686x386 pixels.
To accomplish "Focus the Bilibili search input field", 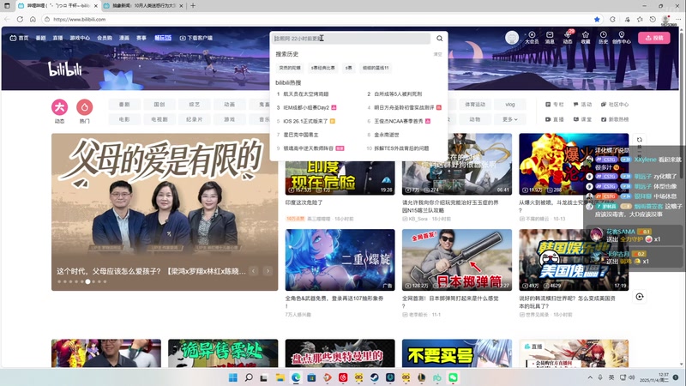I will pyautogui.click(x=351, y=39).
